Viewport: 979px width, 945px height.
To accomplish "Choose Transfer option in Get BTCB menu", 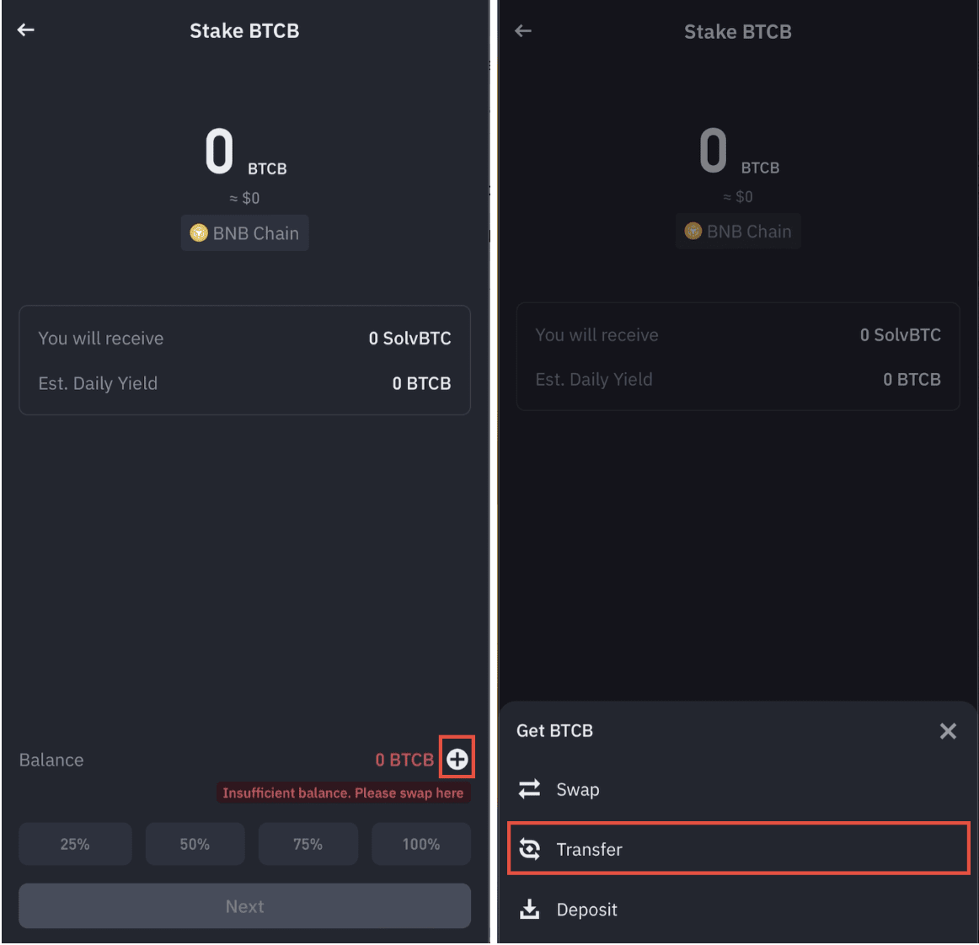I will point(738,848).
